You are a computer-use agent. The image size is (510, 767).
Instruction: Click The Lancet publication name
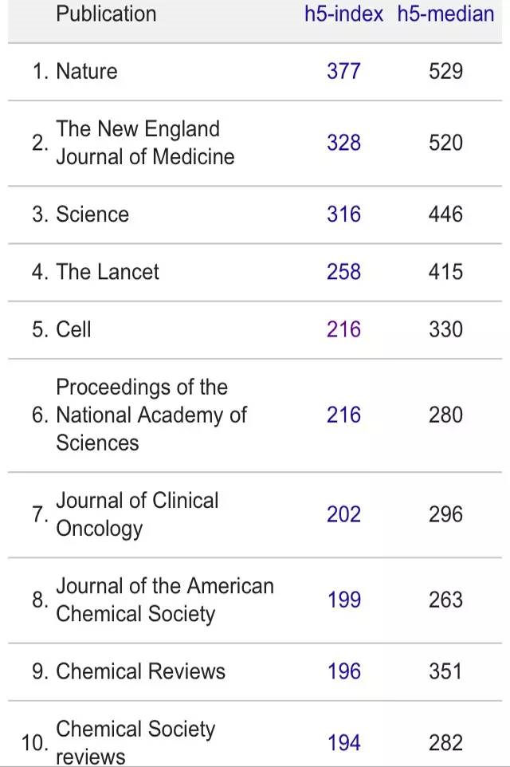coord(108,272)
